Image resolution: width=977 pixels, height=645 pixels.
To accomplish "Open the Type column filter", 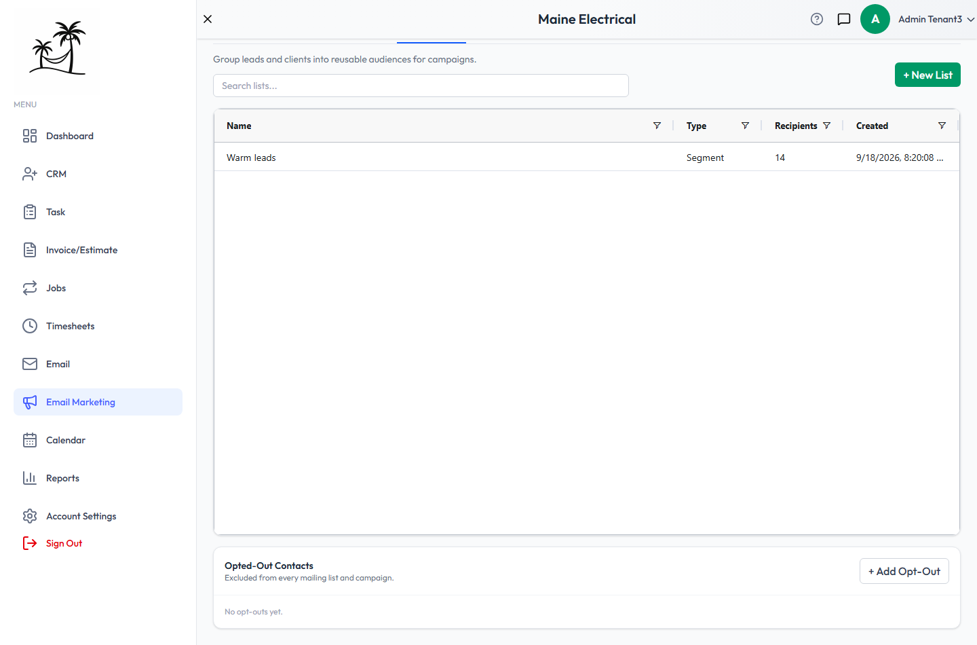I will pyautogui.click(x=745, y=126).
